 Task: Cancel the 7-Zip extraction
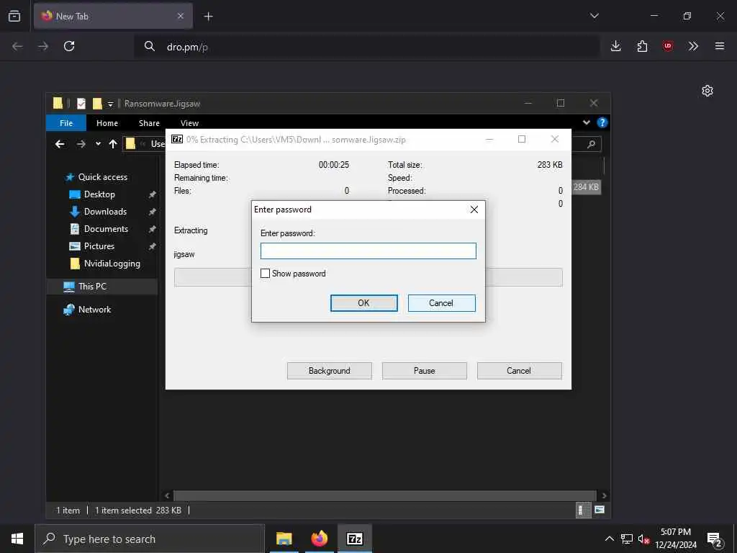click(x=519, y=371)
